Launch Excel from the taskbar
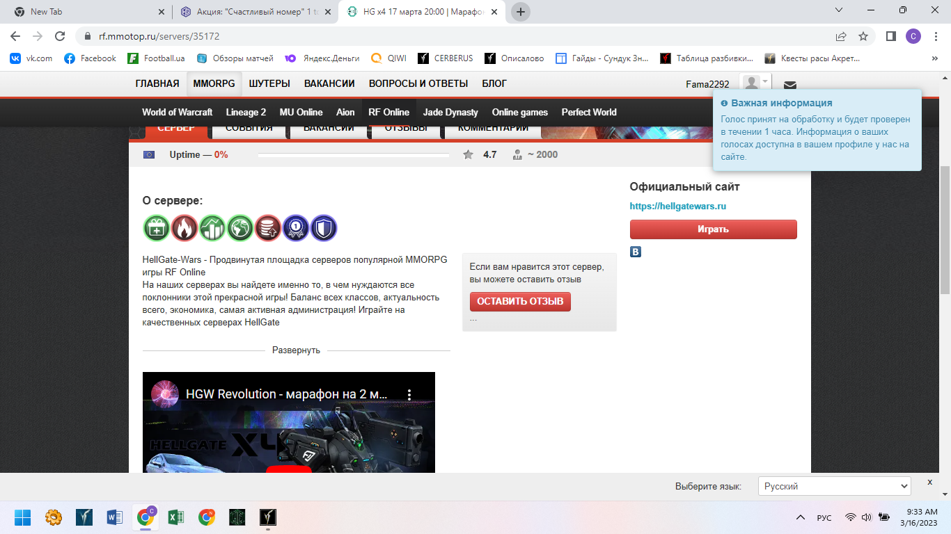Image resolution: width=951 pixels, height=534 pixels. tap(176, 517)
